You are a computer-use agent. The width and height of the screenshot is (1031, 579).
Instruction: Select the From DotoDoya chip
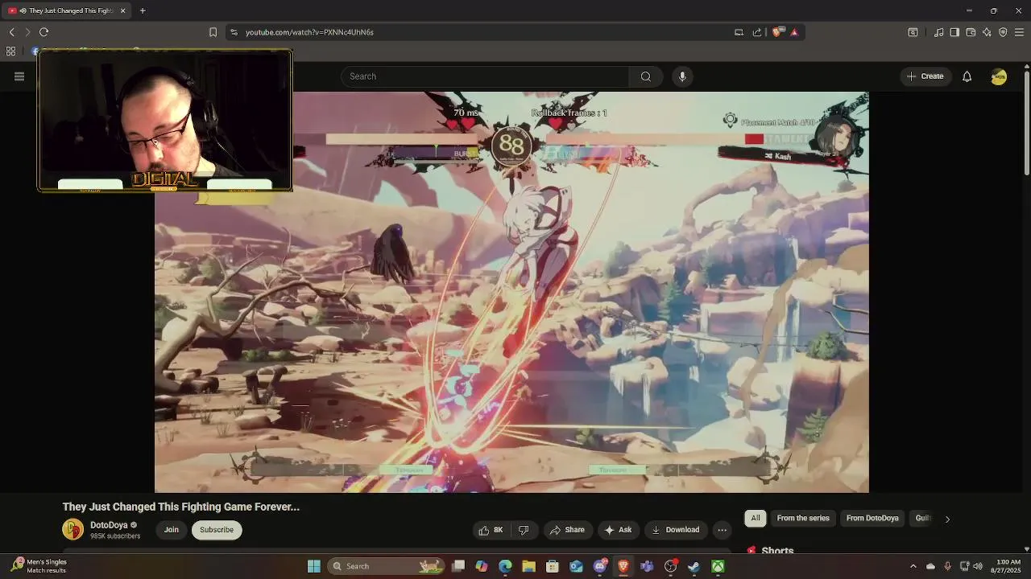pyautogui.click(x=872, y=518)
